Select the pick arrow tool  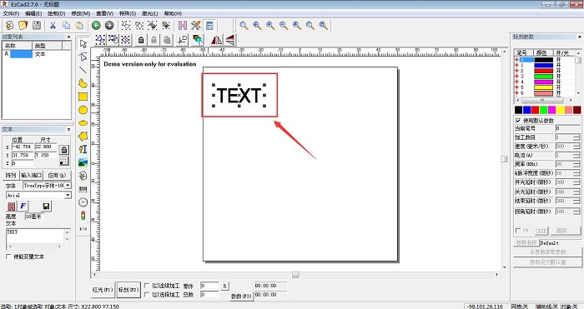coord(83,44)
